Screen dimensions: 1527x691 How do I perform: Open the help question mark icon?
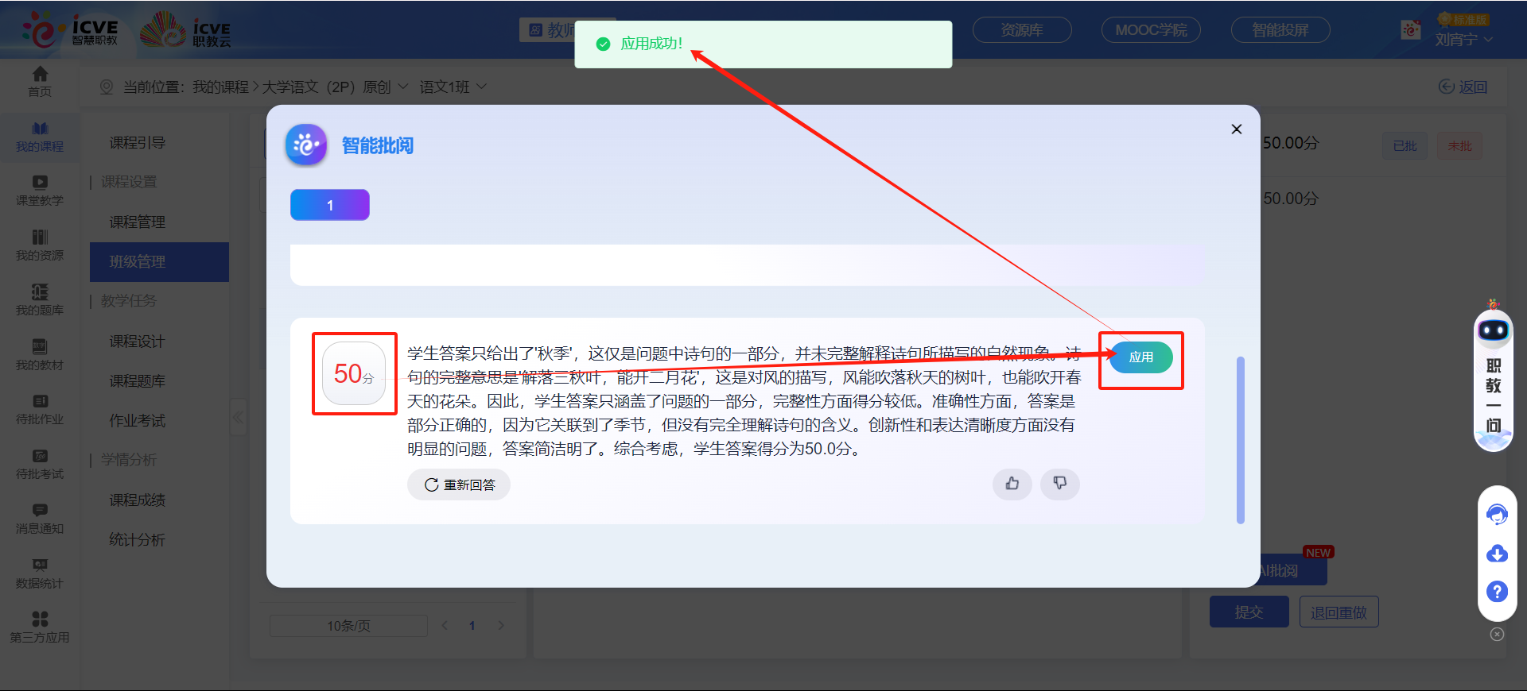pos(1497,592)
